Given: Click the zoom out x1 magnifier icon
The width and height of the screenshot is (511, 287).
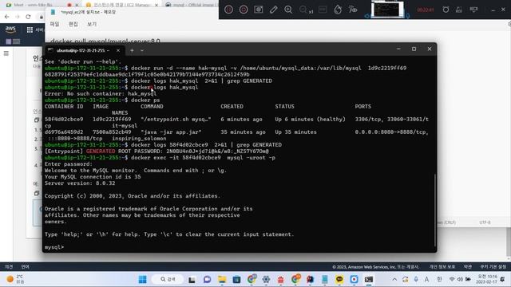Looking at the screenshot, I should pyautogui.click(x=306, y=10).
